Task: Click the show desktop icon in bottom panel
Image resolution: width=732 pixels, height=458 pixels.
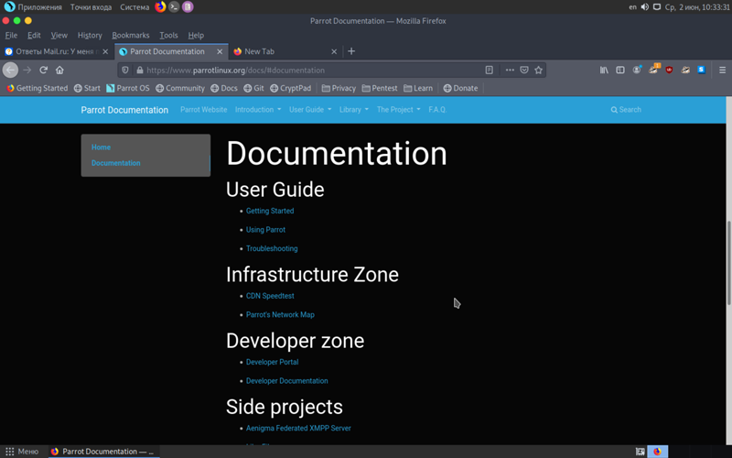Action: tap(640, 452)
